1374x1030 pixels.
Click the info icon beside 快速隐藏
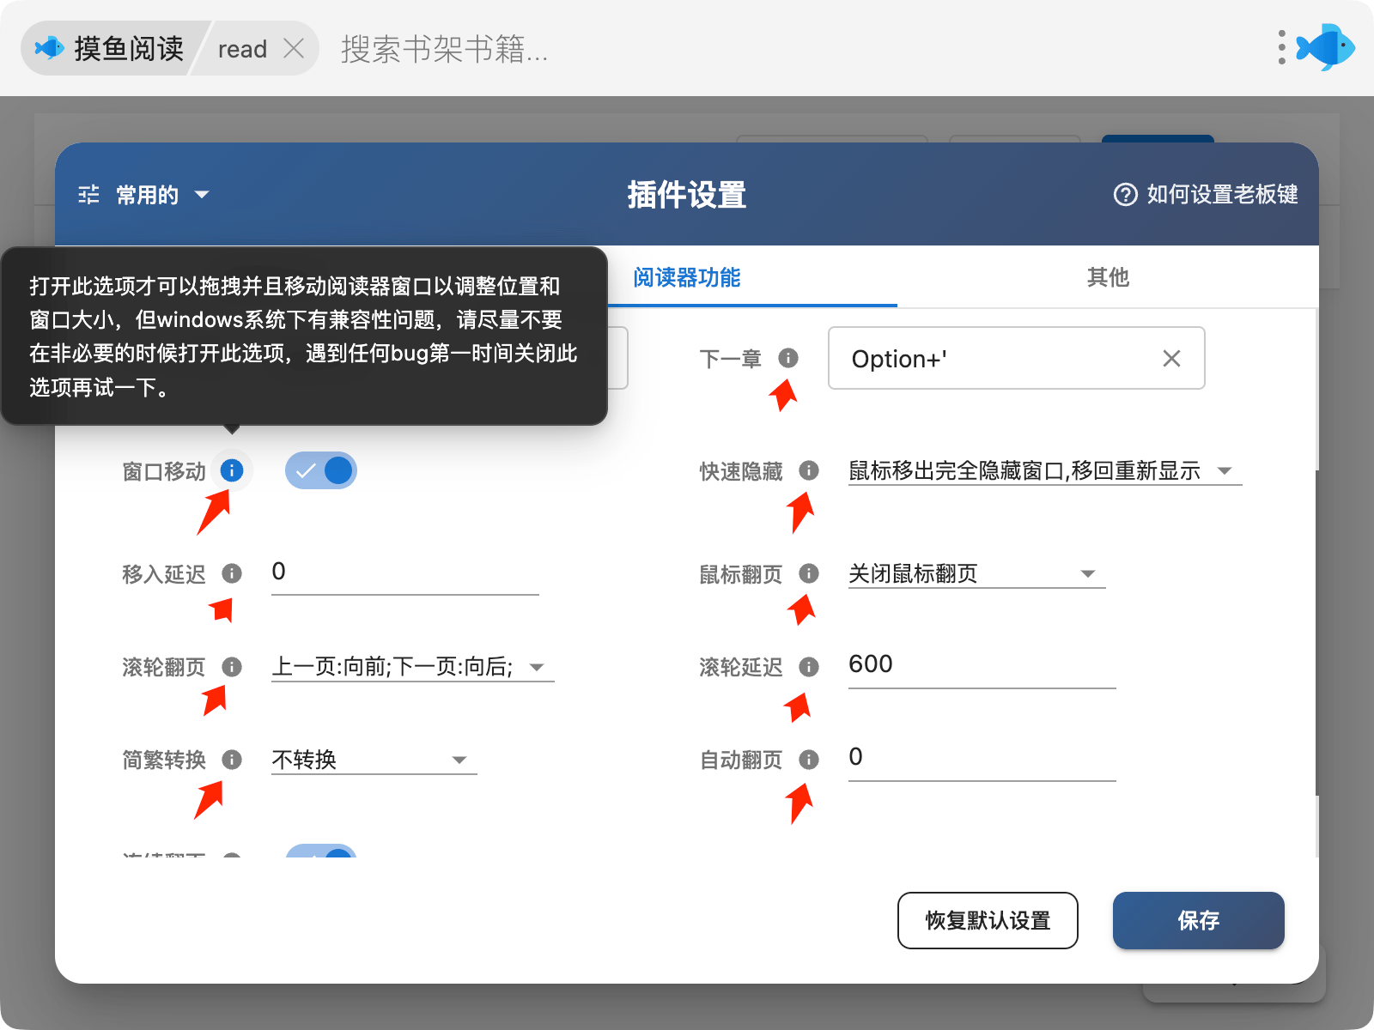(x=809, y=470)
